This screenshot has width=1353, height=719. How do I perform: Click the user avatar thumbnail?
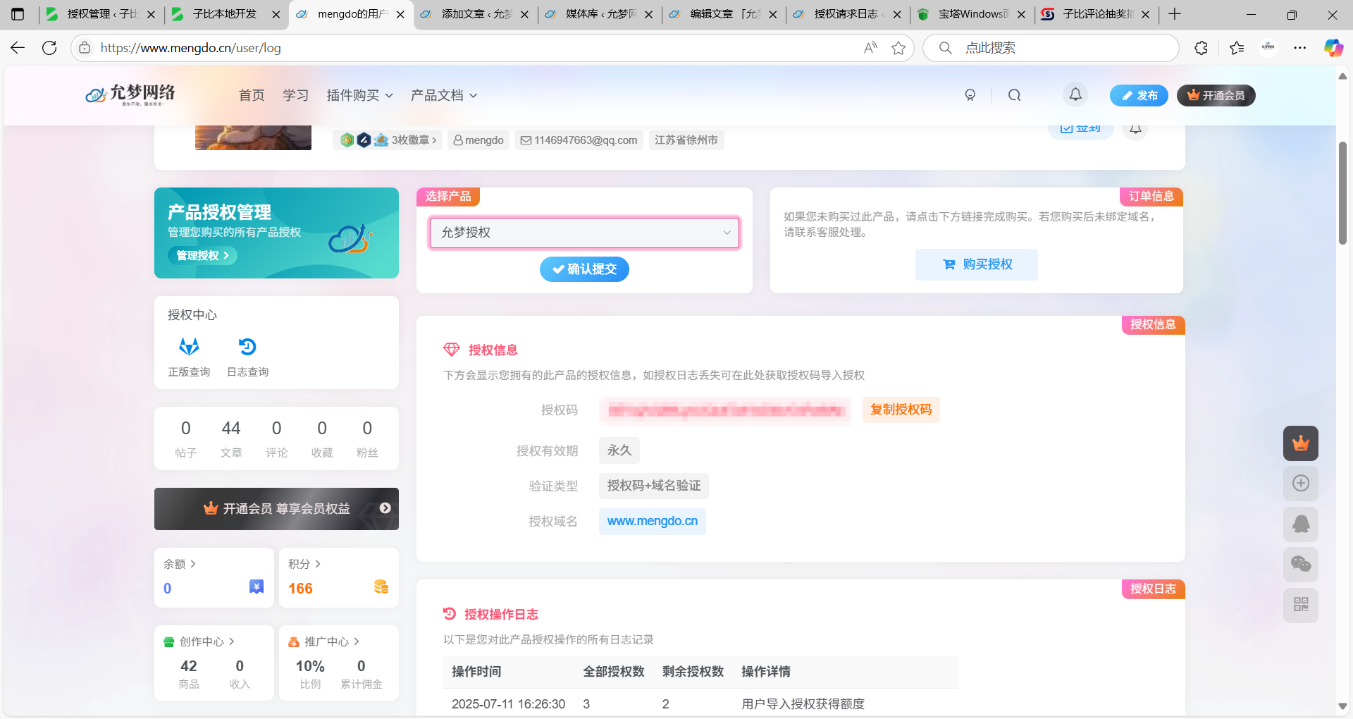(253, 137)
